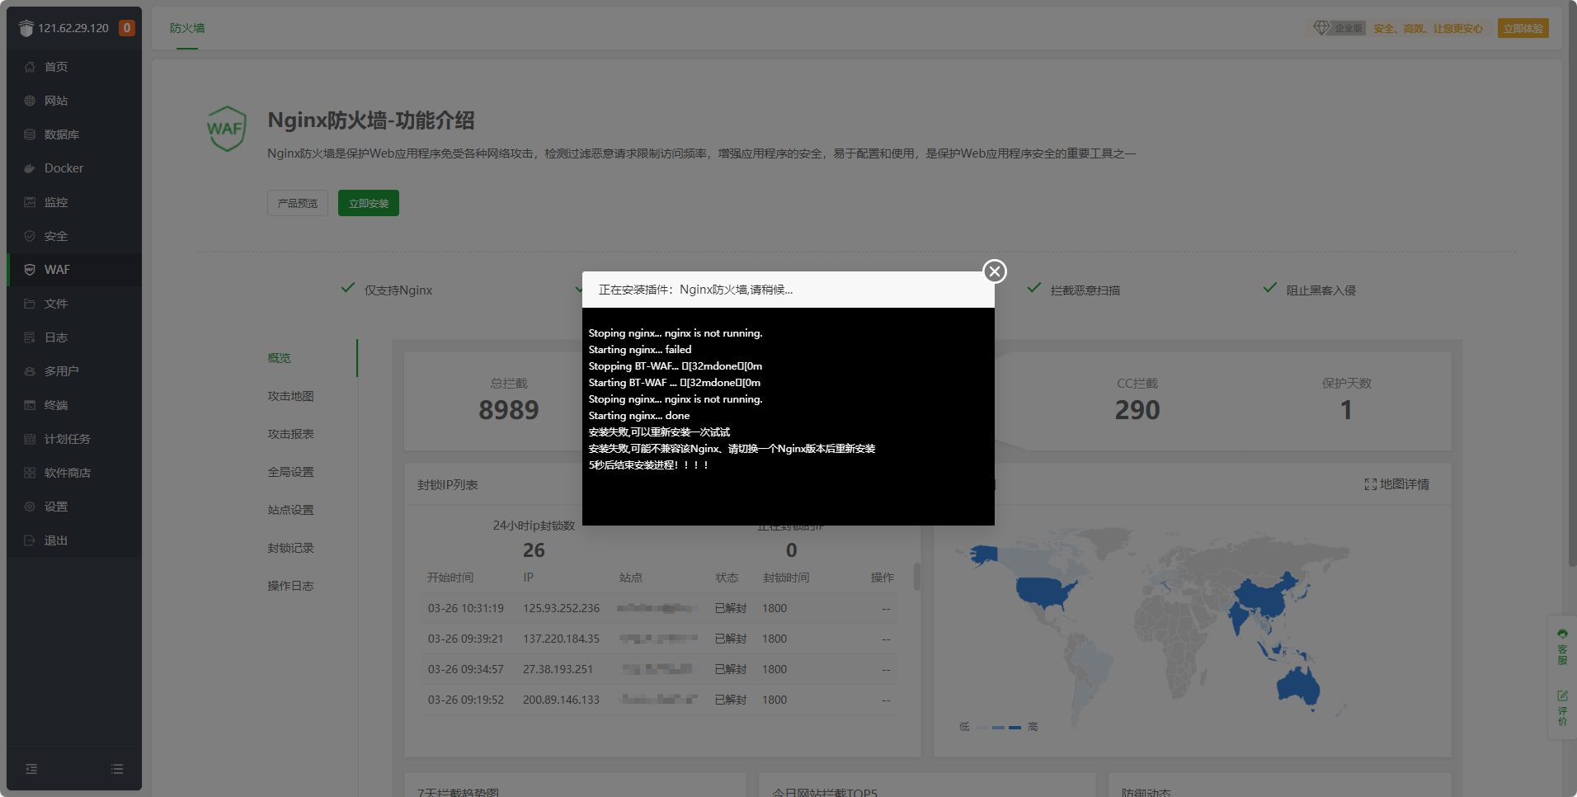Click the 文件 folder icon

(x=30, y=304)
